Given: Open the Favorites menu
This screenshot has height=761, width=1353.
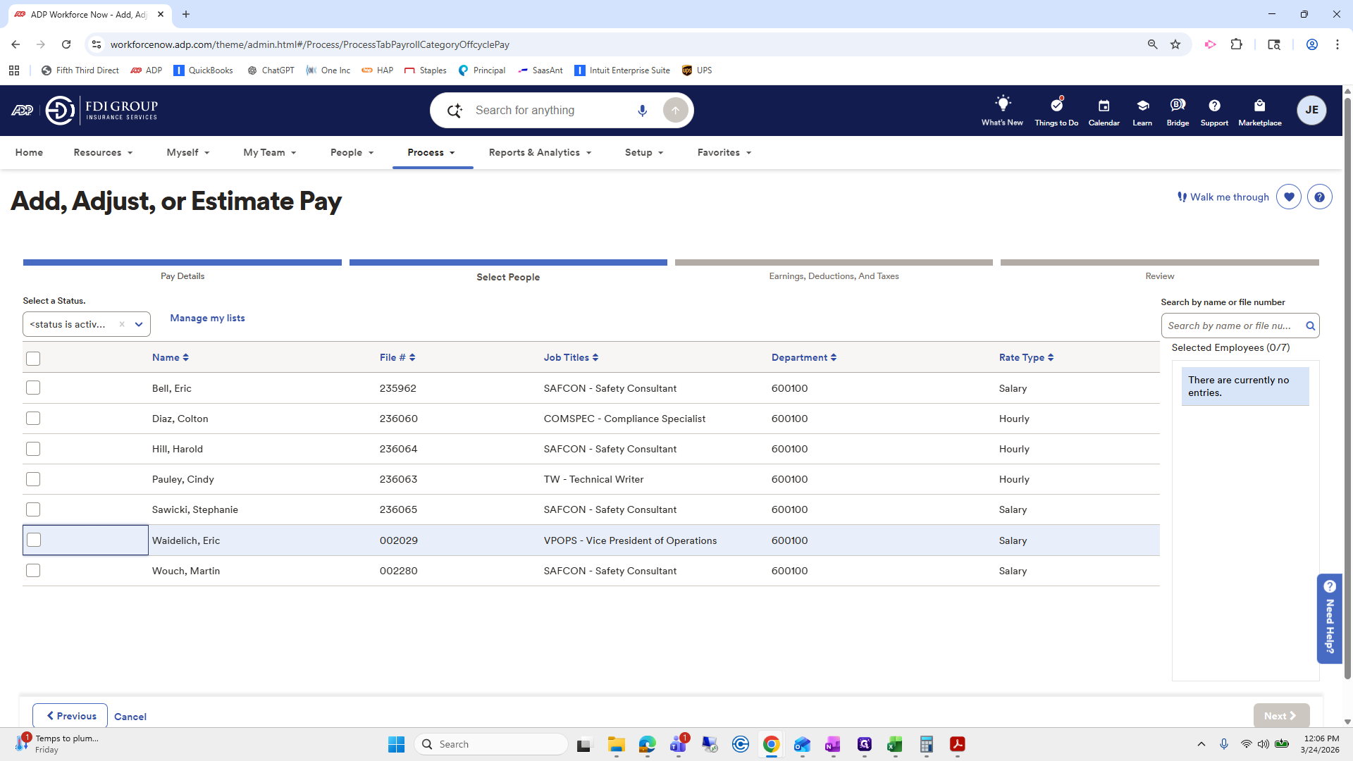Looking at the screenshot, I should point(724,153).
